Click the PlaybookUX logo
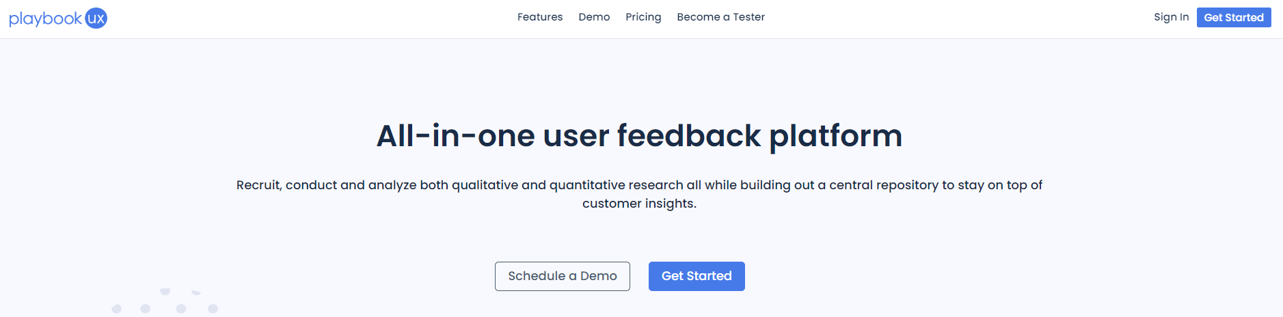 click(58, 18)
